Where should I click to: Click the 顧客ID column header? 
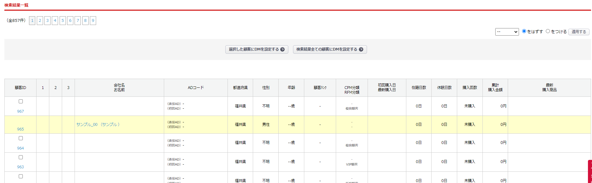[21, 88]
